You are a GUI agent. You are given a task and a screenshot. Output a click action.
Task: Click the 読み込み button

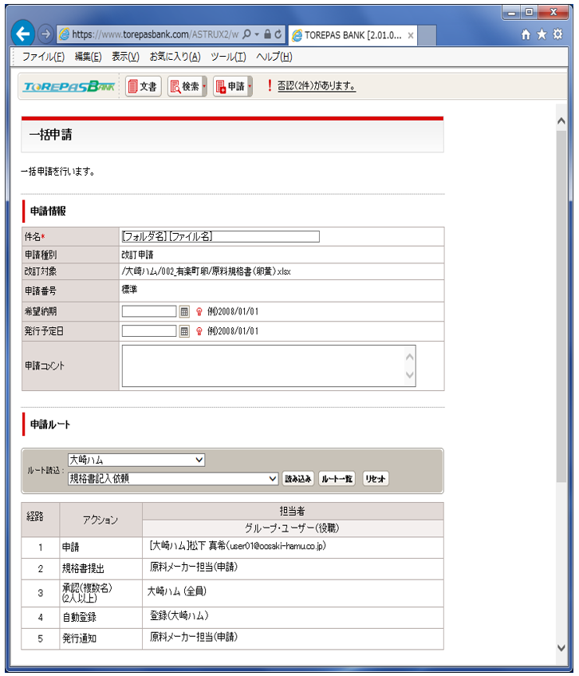298,479
